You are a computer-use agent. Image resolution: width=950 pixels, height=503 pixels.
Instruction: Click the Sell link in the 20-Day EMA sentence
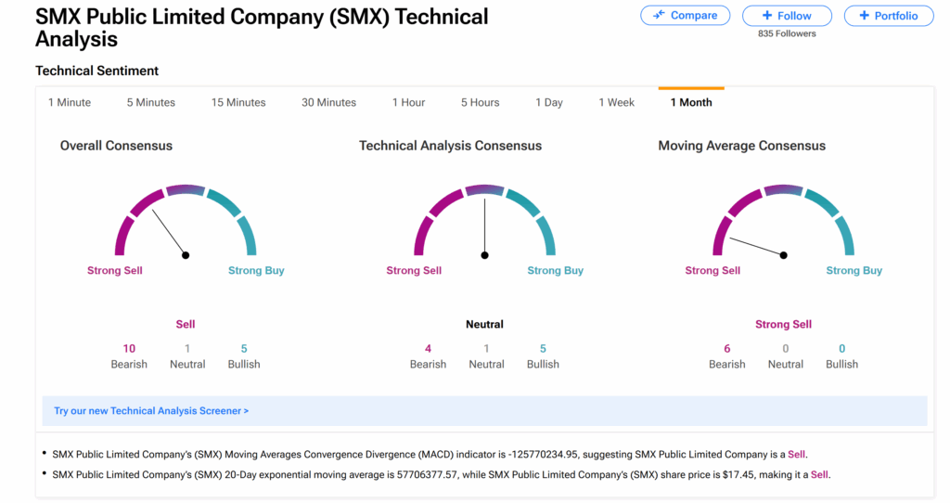pyautogui.click(x=819, y=474)
